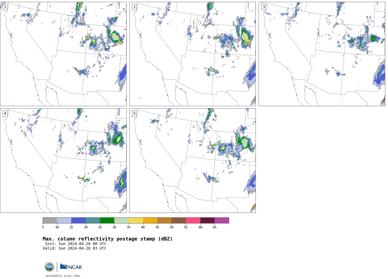The height and width of the screenshot is (279, 388).
Task: Click the pale green 30-35 dBZ swatch
Action: (x=122, y=220)
